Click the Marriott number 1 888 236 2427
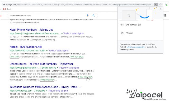The image size is (169, 105). [47, 80]
